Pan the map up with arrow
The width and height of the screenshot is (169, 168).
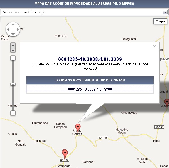[13, 25]
